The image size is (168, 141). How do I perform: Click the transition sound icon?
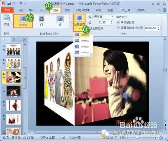[90, 17]
